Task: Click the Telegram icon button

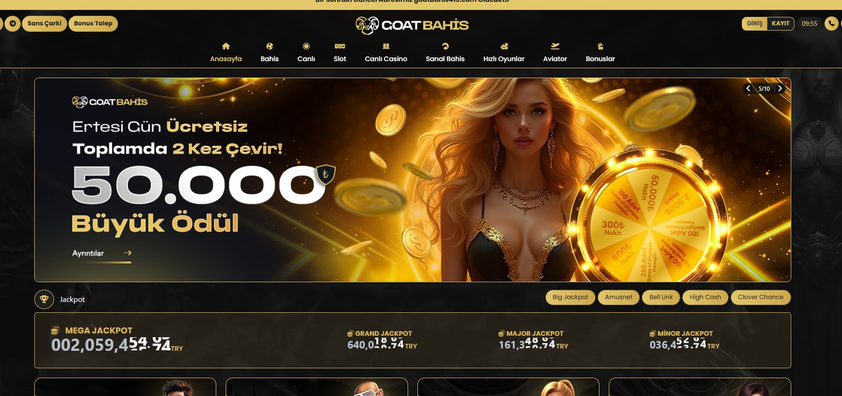Action: point(13,24)
